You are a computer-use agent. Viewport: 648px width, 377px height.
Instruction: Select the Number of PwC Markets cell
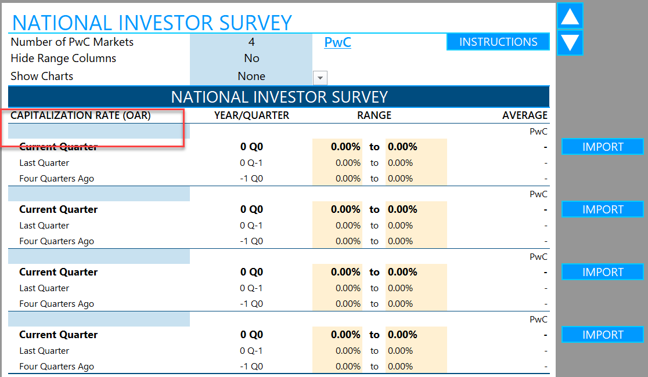pos(251,42)
